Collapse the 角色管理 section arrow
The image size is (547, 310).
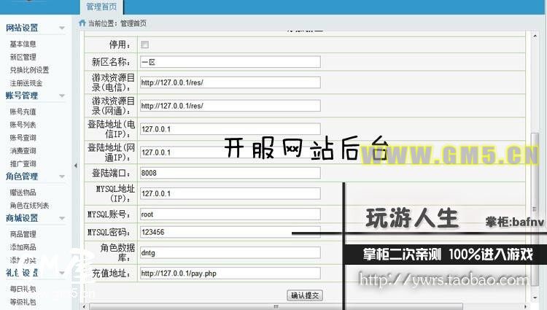62,177
